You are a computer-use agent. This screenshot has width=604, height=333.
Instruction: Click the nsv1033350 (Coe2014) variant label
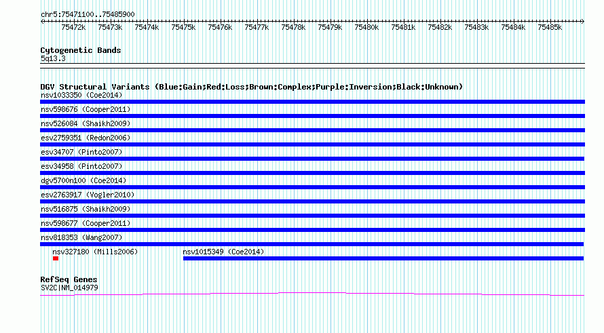pyautogui.click(x=81, y=95)
